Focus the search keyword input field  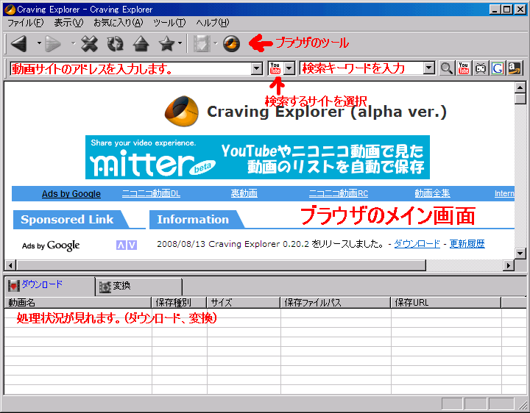(361, 68)
